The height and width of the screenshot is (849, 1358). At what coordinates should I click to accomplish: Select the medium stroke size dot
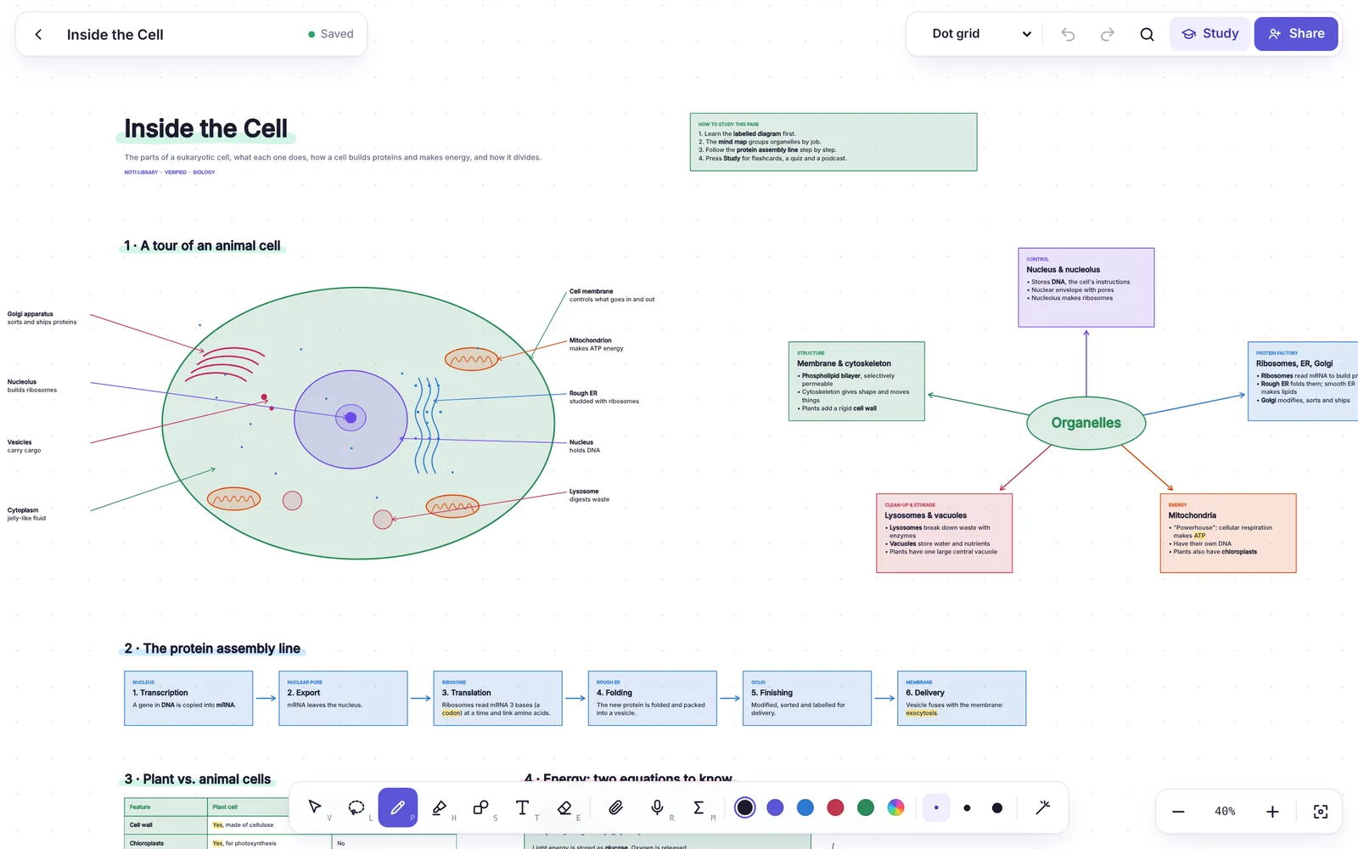(967, 807)
